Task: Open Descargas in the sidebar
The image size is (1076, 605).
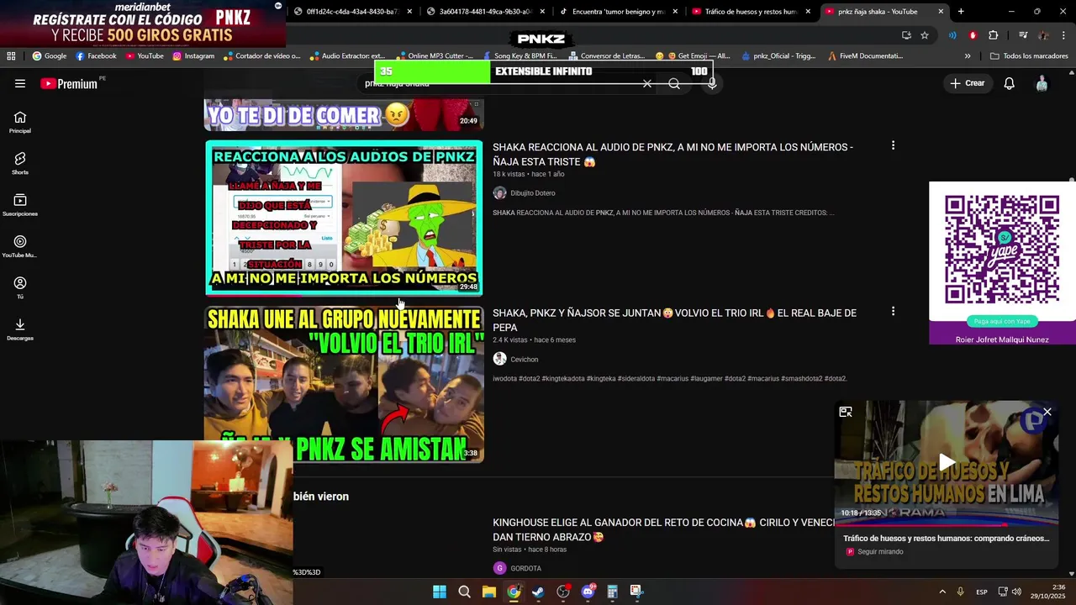Action: pos(20,330)
